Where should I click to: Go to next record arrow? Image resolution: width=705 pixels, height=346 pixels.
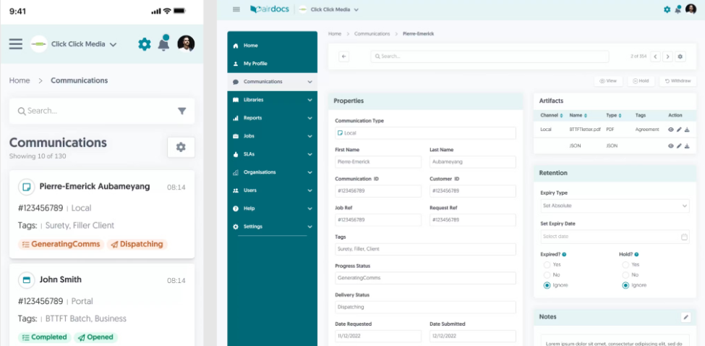[x=667, y=56]
